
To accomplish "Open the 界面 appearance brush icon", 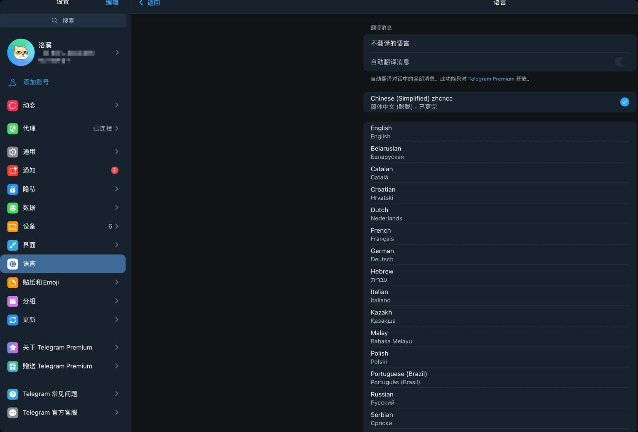I will 13,245.
